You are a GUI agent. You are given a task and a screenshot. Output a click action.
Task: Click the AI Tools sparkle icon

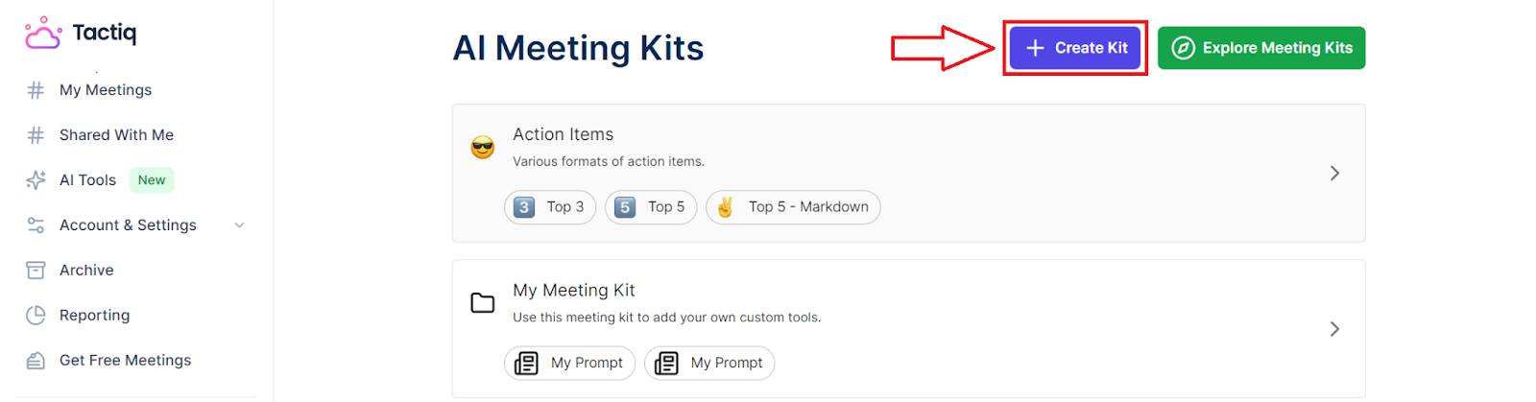pyautogui.click(x=36, y=180)
